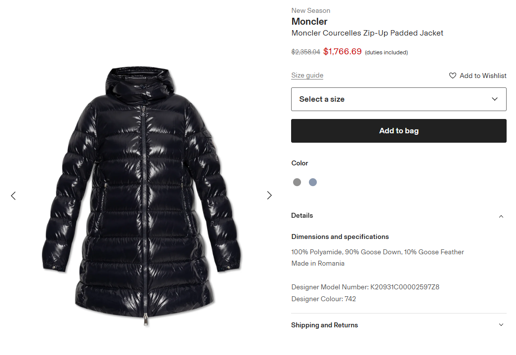Go to the previous product image
Viewport: 516px width, 355px height.
(13, 196)
